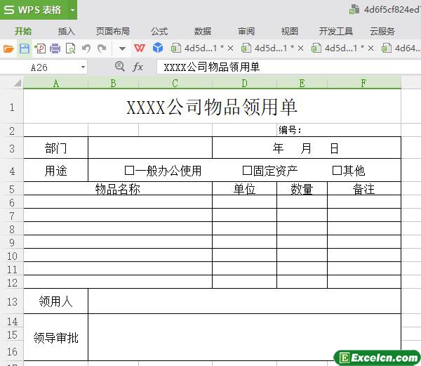Click the formula bar with XXXX公司物品领用单
The image size is (421, 366).
288,67
